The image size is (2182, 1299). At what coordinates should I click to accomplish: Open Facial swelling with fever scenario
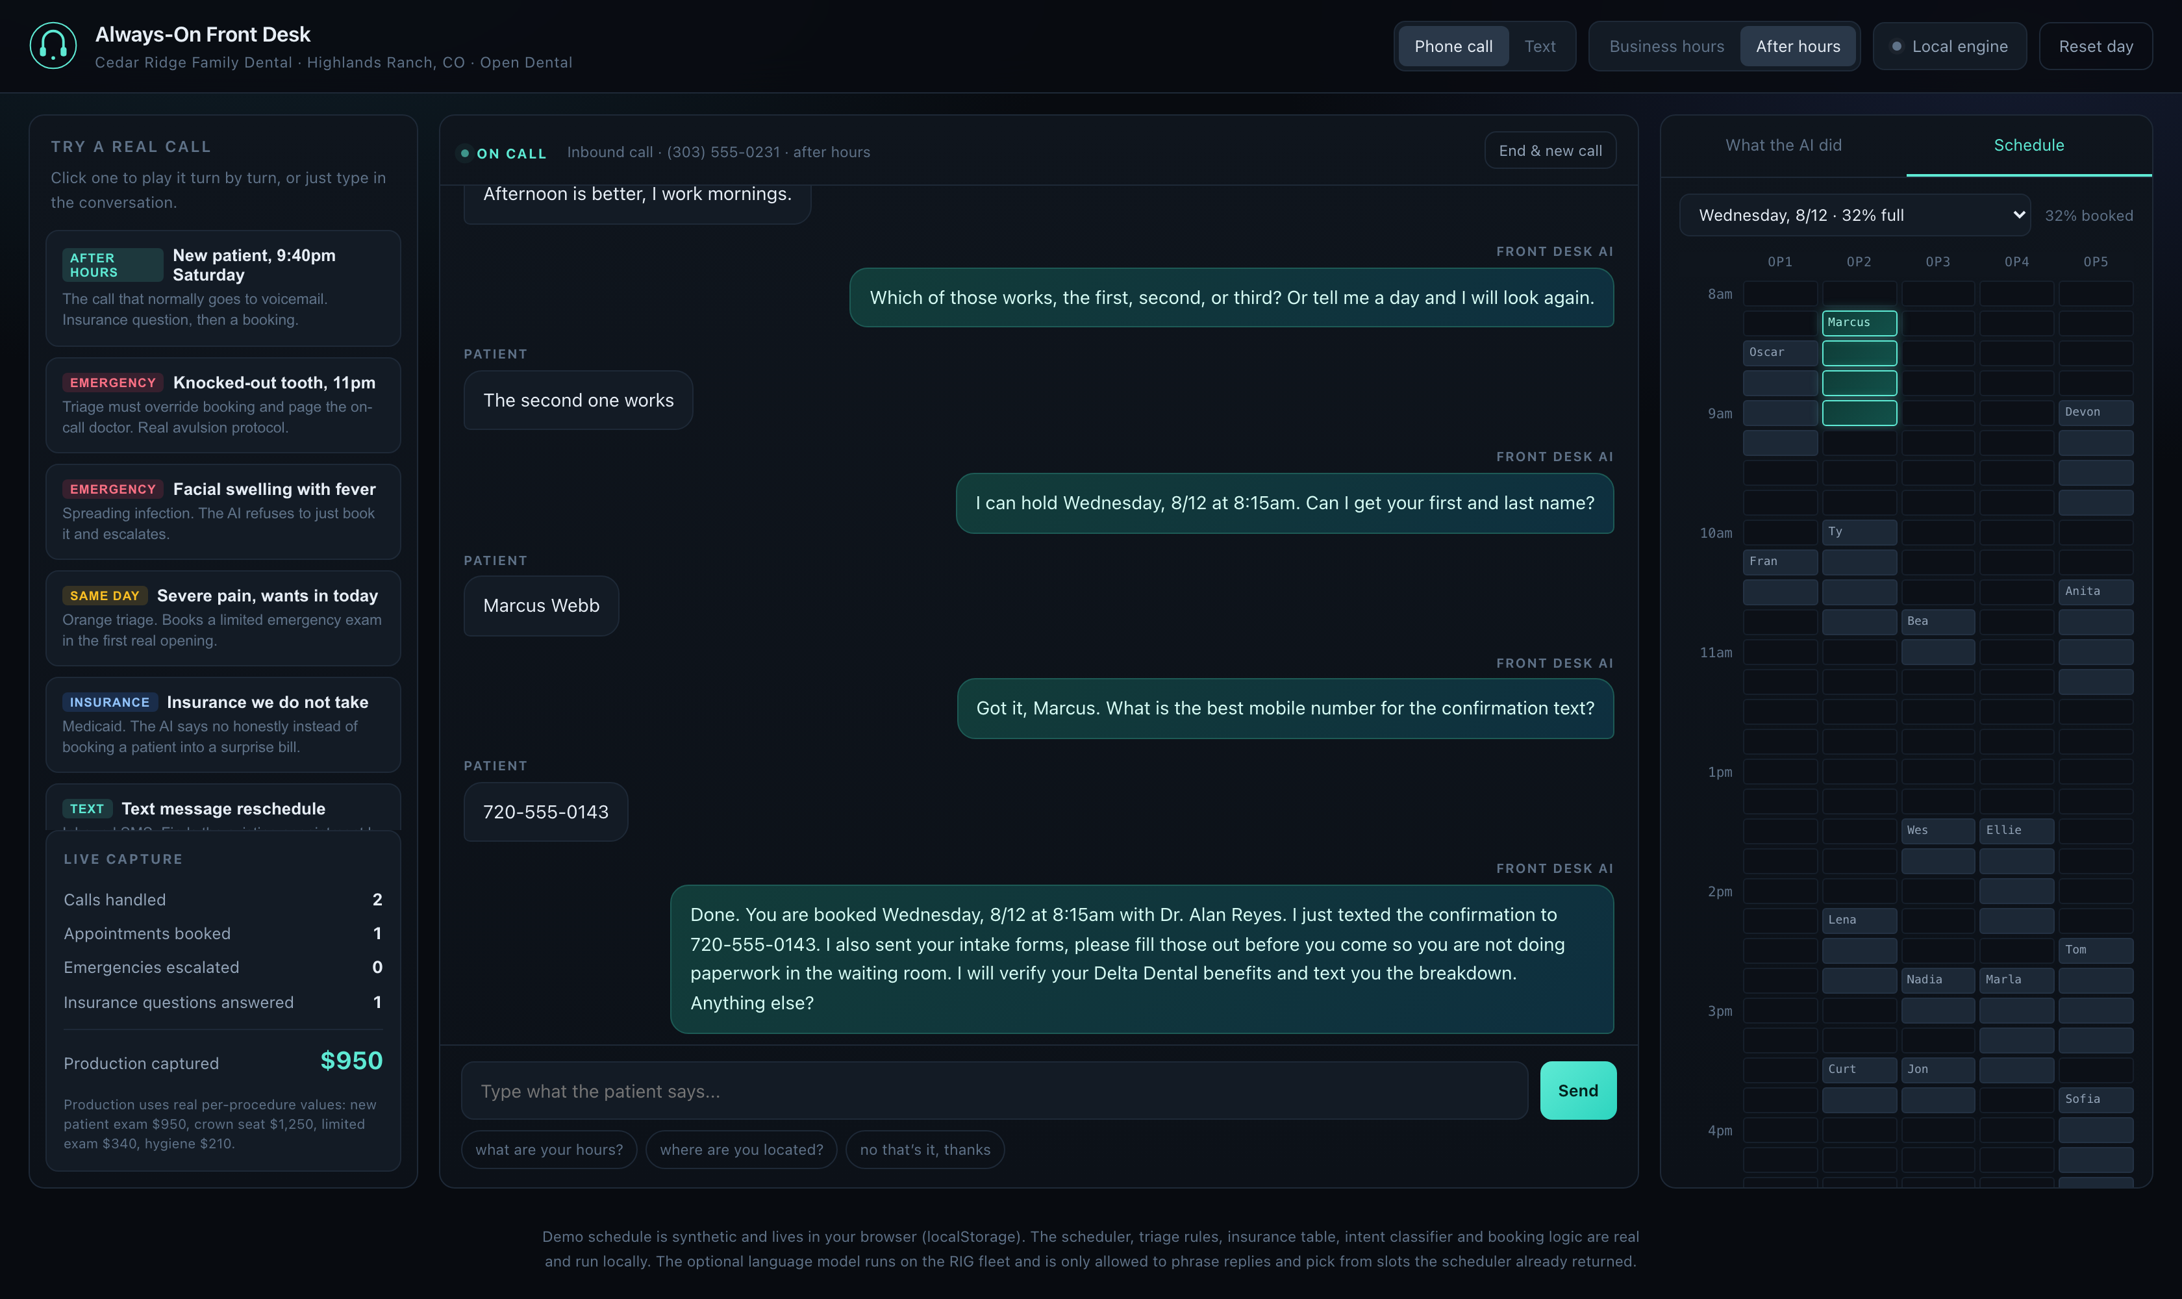click(223, 511)
